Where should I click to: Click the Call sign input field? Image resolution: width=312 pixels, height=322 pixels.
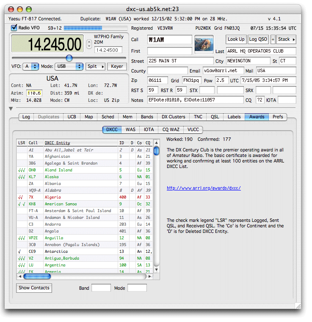click(169, 39)
